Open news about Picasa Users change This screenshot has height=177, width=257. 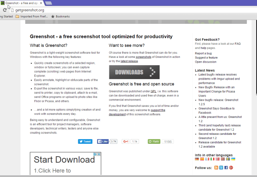[x=217, y=91]
